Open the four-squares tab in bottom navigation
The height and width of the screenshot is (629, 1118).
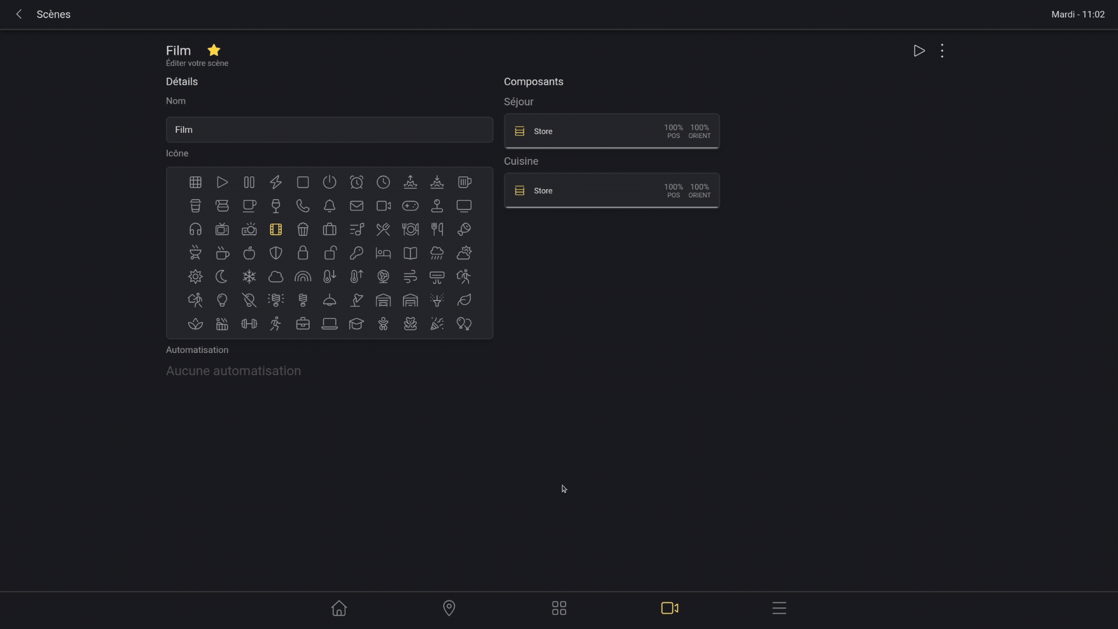tap(559, 608)
